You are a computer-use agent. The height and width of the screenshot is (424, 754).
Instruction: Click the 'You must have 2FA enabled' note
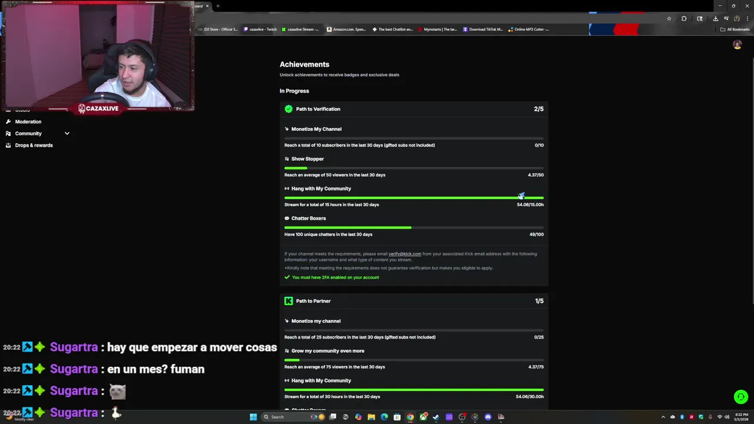click(x=335, y=277)
